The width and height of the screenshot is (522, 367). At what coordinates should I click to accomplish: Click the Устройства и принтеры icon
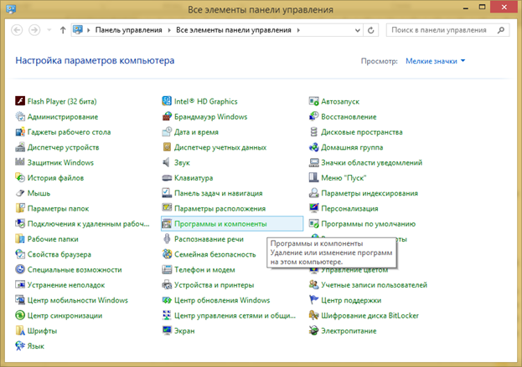(167, 284)
